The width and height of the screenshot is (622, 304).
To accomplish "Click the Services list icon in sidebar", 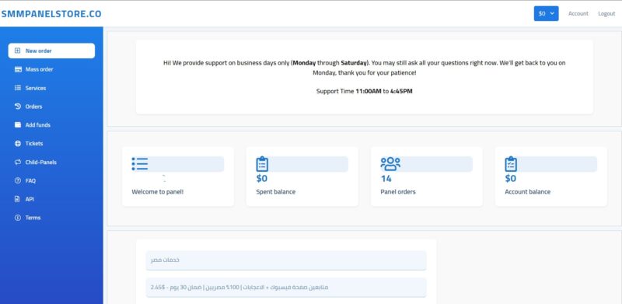I will tap(18, 88).
